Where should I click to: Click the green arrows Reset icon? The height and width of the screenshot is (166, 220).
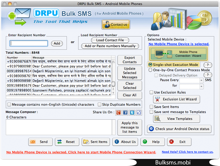(x=59, y=142)
